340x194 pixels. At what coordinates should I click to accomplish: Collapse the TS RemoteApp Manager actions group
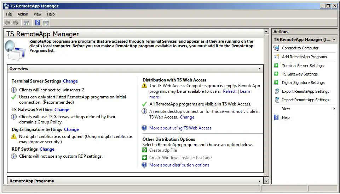pos(334,40)
